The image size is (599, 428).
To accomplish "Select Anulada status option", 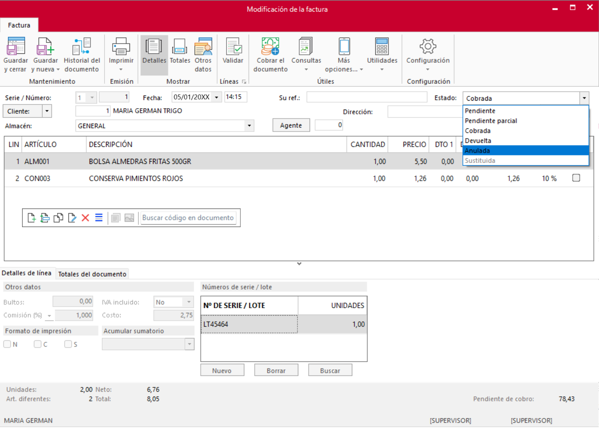I will (525, 150).
